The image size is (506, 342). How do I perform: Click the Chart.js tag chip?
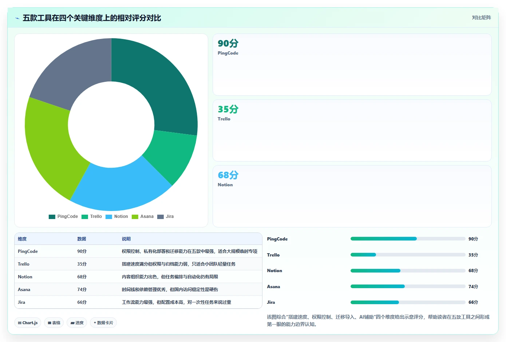pos(28,323)
